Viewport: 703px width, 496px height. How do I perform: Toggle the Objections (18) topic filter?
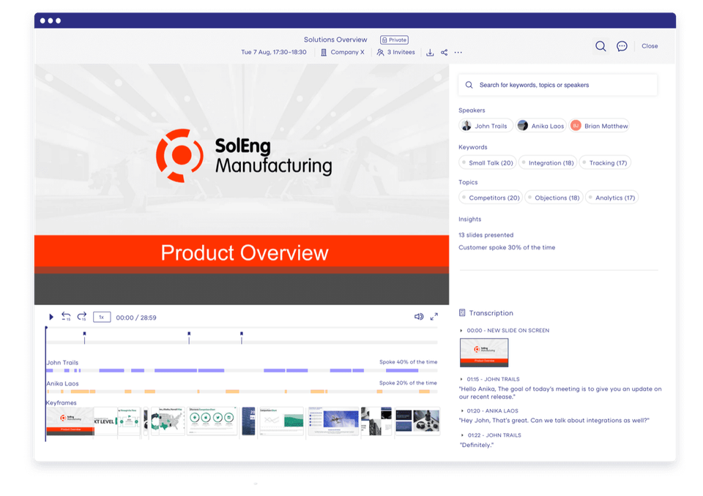pos(554,198)
